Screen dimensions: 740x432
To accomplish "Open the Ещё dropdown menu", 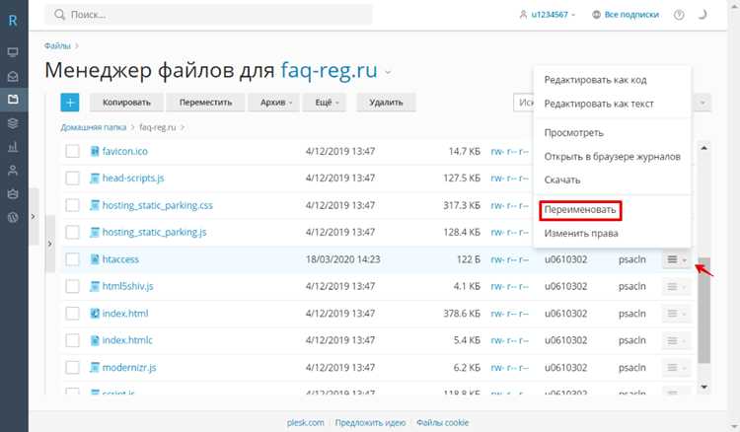I will pyautogui.click(x=327, y=103).
